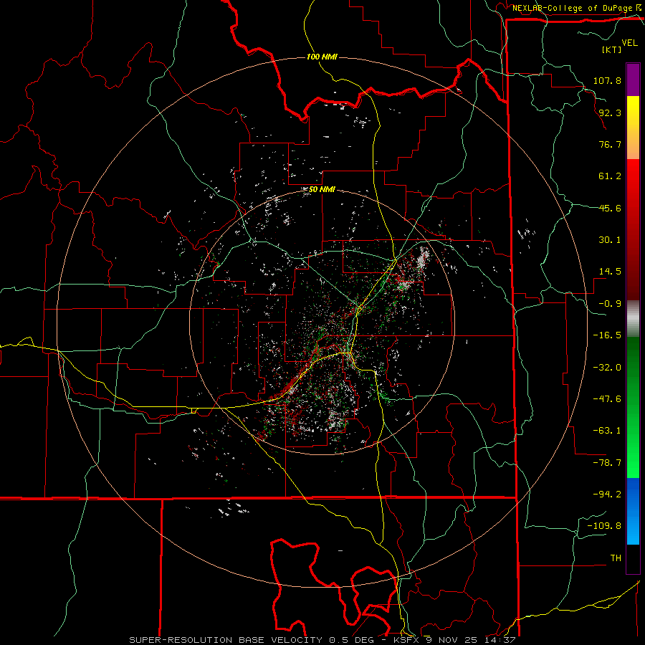This screenshot has width=645, height=645.
Task: Click the Super-Resolution Base Velocity caption
Action: (x=322, y=640)
